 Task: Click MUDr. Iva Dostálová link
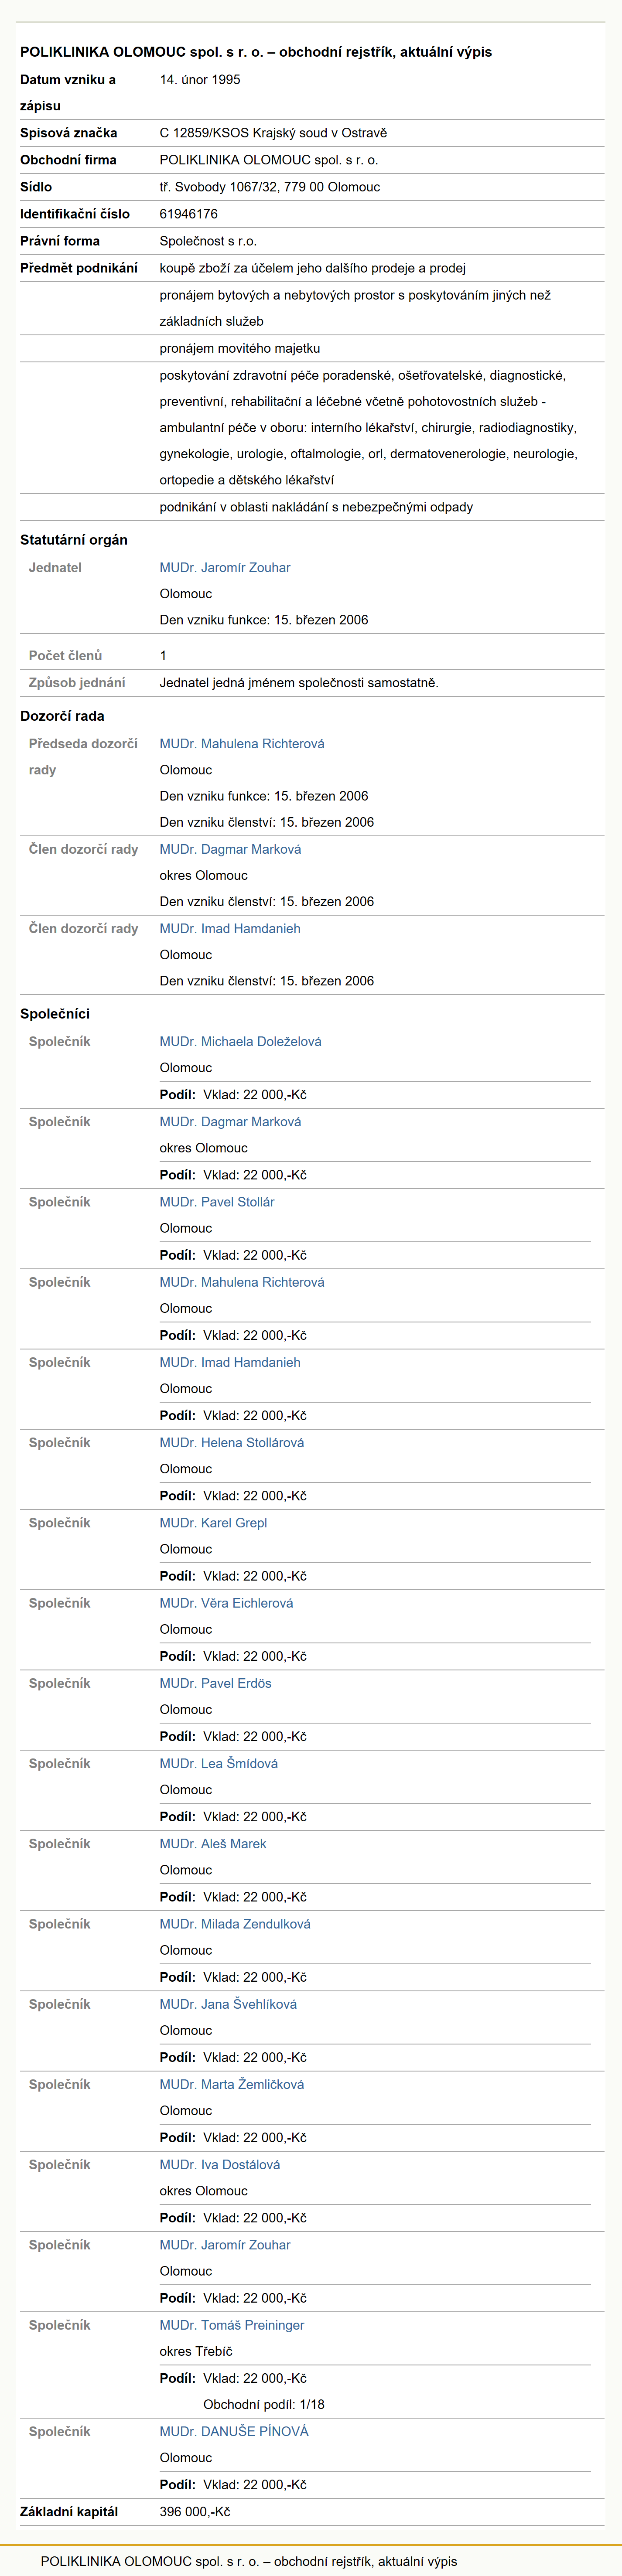click(x=220, y=2164)
